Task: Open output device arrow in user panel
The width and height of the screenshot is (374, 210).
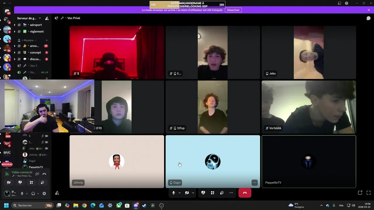Action: 38,193
